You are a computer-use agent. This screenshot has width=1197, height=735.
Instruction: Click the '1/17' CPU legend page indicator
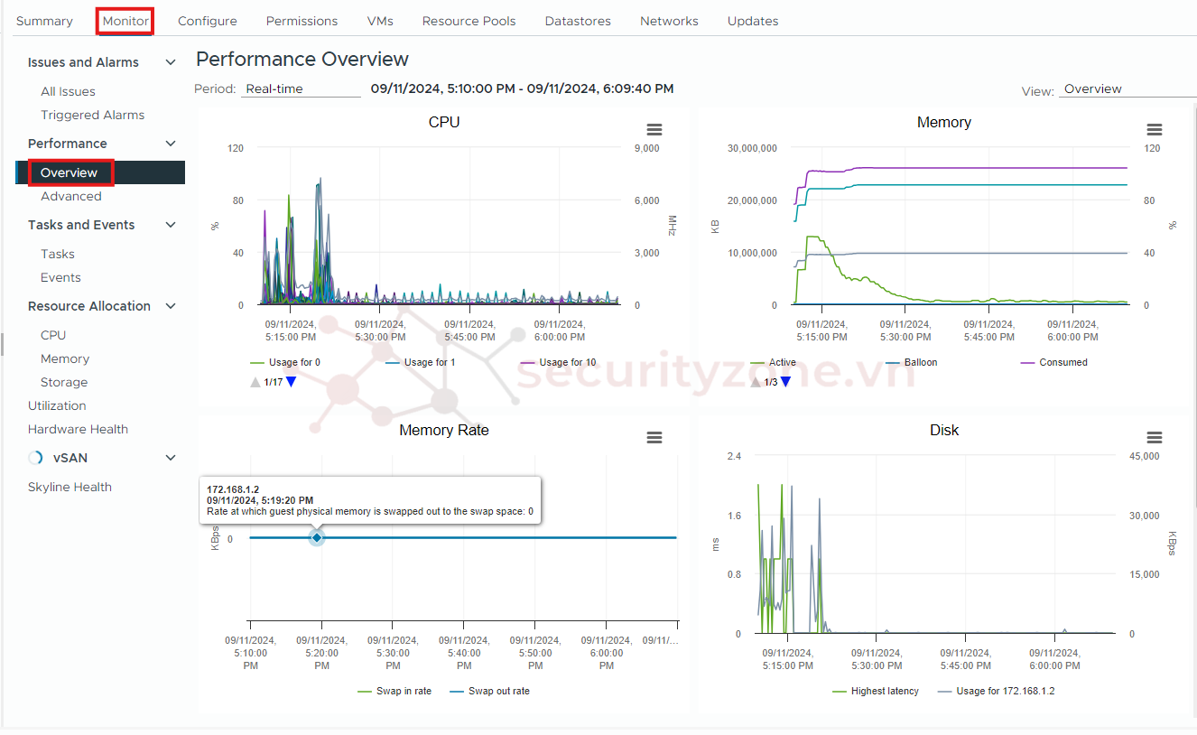pyautogui.click(x=273, y=382)
